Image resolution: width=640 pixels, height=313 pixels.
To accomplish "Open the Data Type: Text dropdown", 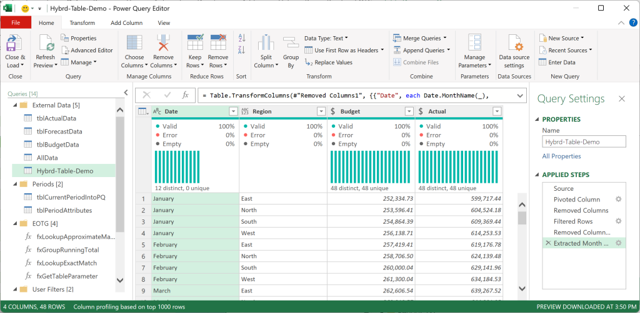I will pyautogui.click(x=326, y=38).
